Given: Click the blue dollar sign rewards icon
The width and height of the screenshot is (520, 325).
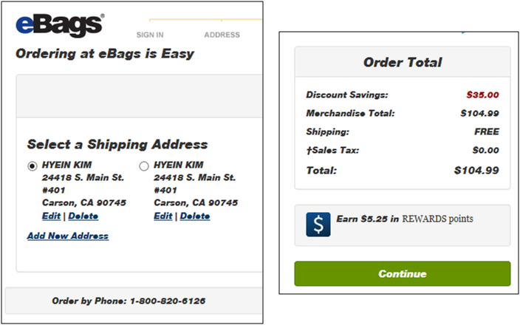Looking at the screenshot, I should tap(318, 225).
